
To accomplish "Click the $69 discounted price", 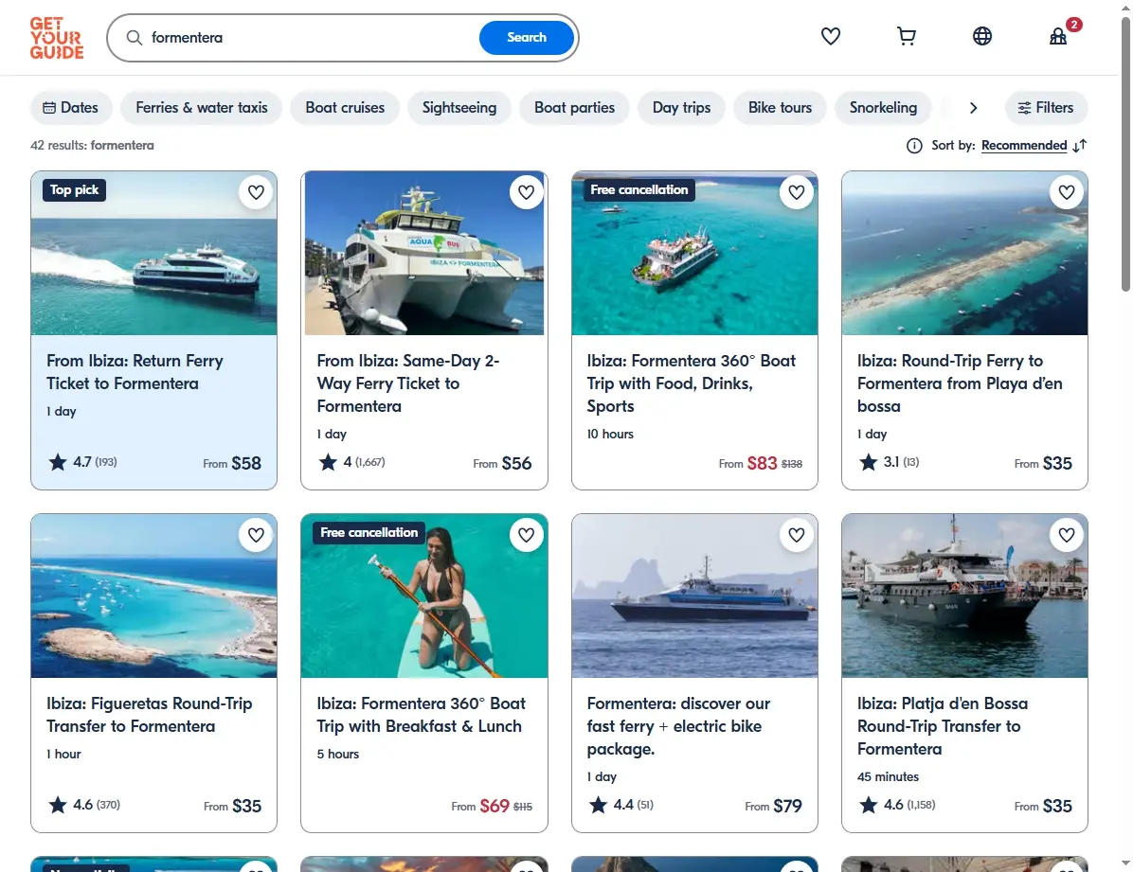I will coord(495,806).
